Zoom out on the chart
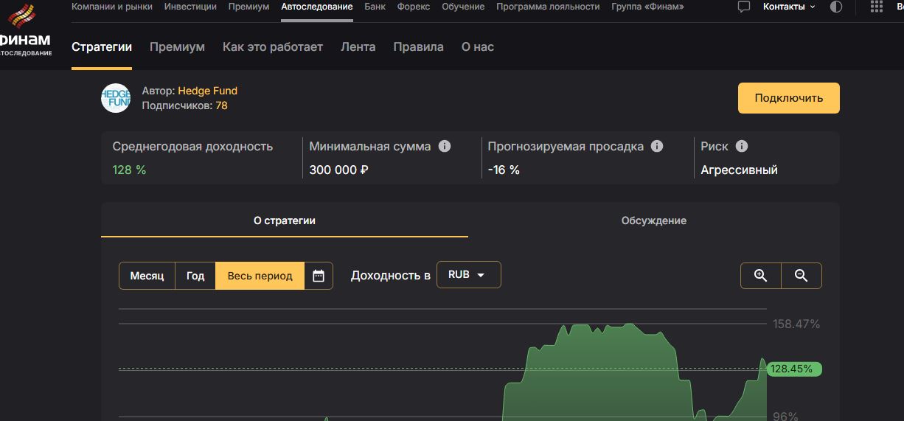904x421 pixels. tap(802, 276)
